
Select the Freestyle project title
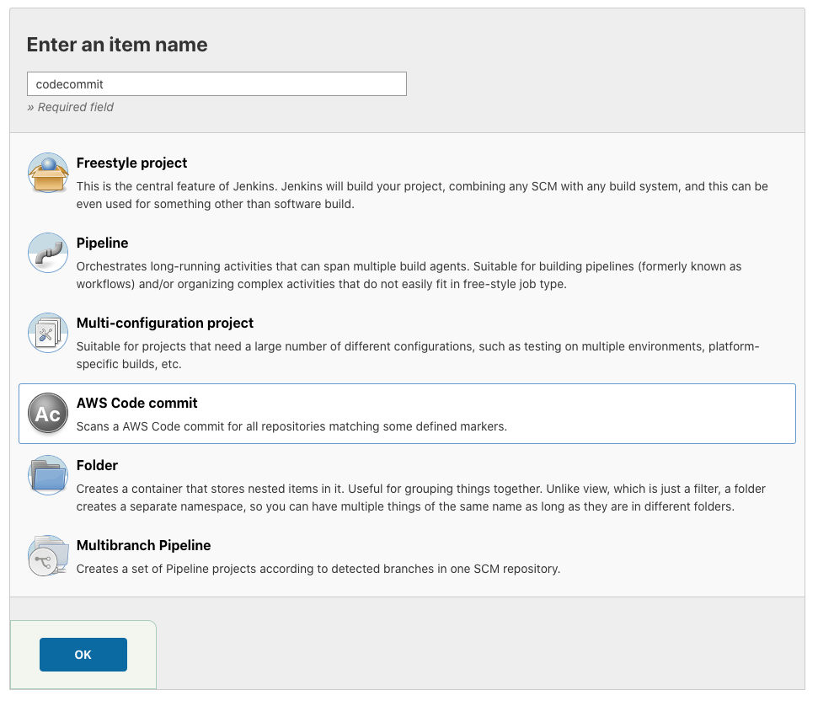pos(131,163)
